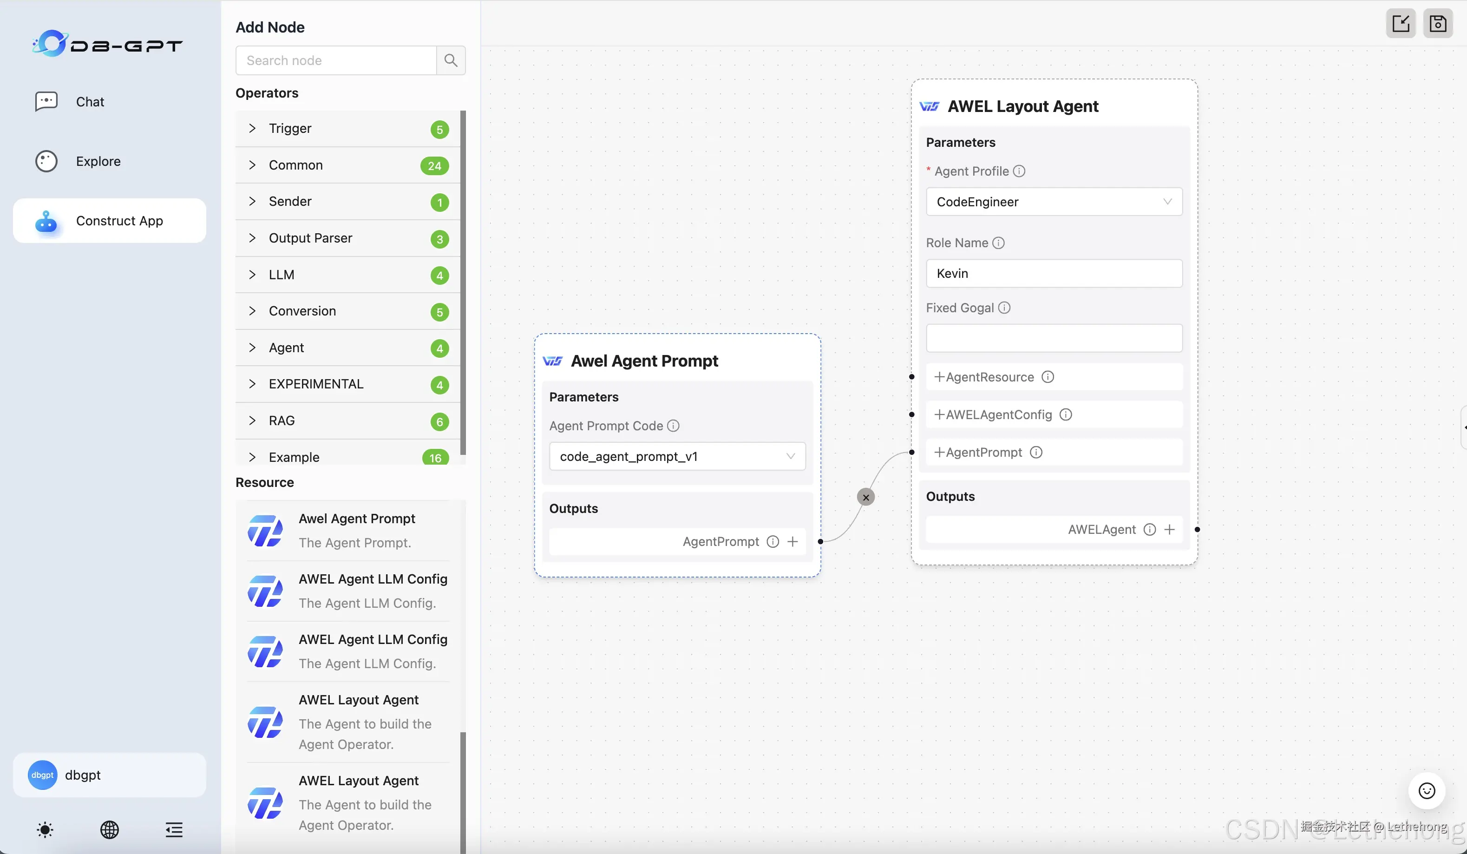Click the language globe icon
This screenshot has height=854, width=1467.
pos(110,829)
